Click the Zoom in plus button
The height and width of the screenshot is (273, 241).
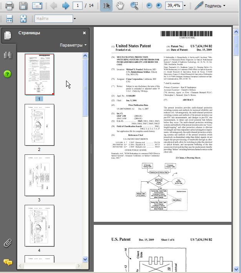pyautogui.click(x=159, y=6)
